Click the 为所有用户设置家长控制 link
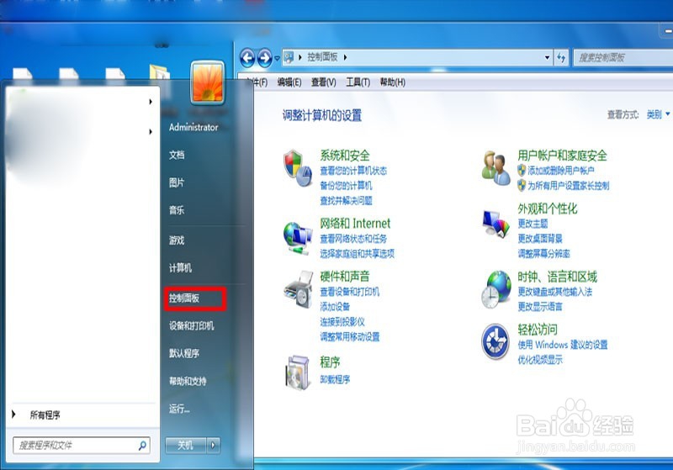The height and width of the screenshot is (470, 673). (569, 186)
